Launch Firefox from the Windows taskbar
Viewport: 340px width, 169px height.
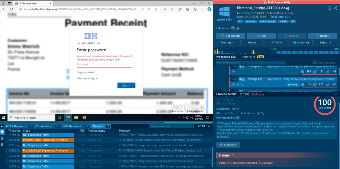tap(84, 118)
